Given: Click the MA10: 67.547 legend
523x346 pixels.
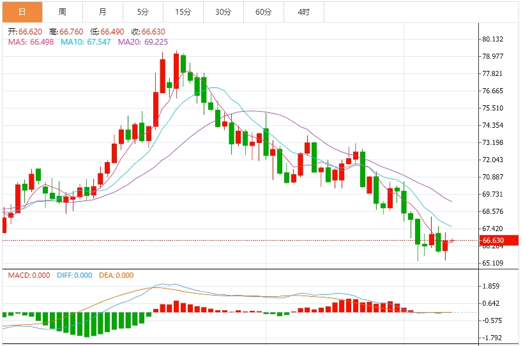Looking at the screenshot, I should 86,42.
